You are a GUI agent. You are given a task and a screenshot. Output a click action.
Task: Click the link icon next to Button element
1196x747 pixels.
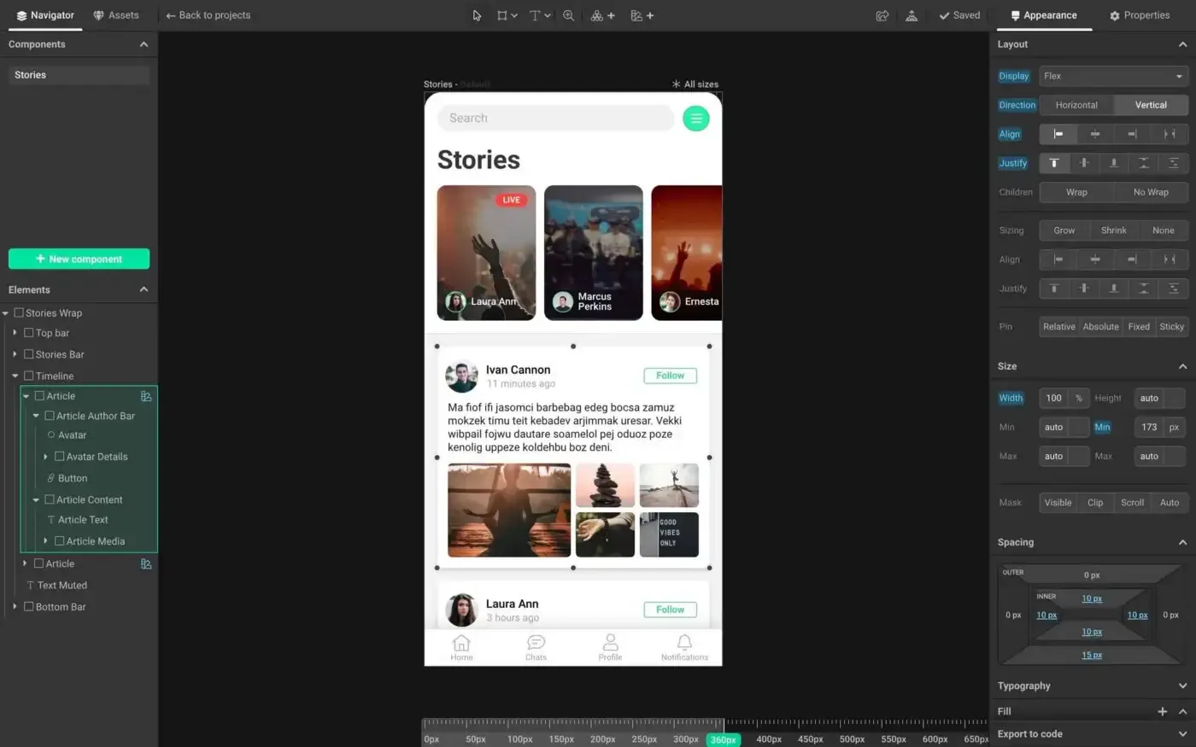[x=51, y=478]
